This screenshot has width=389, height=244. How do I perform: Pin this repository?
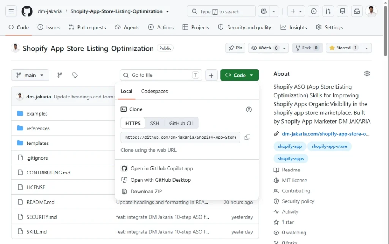[x=236, y=48]
